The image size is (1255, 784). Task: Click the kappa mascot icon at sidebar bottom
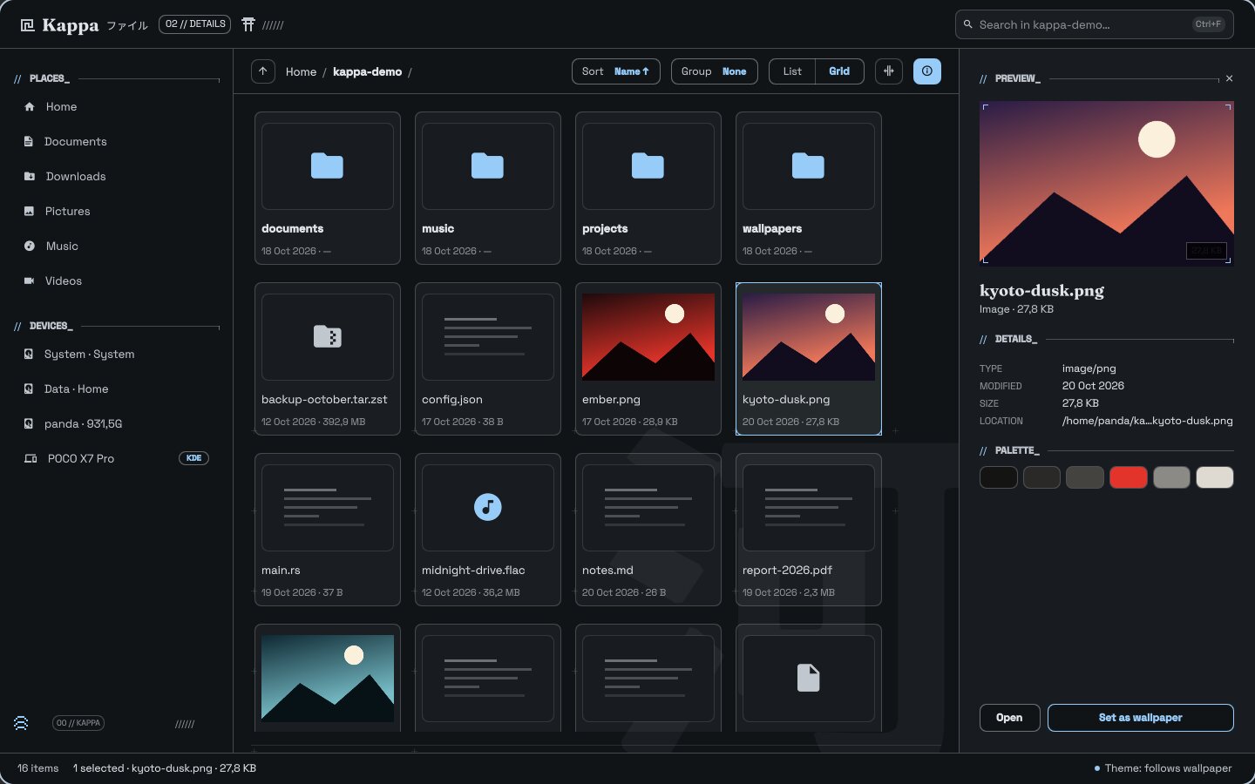[21, 723]
